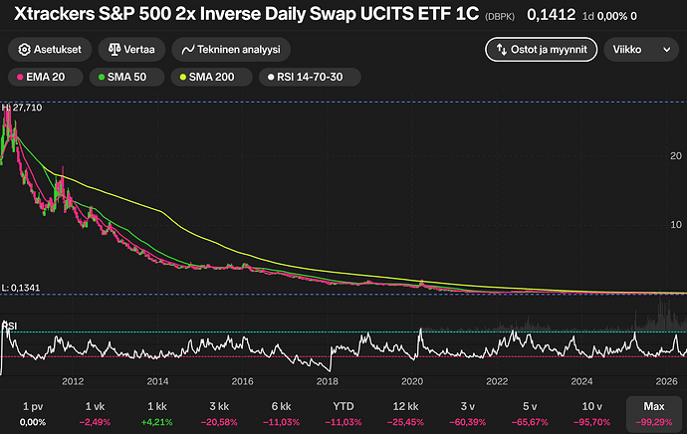Click the Ostot ja myynnit button
The image size is (687, 434).
[541, 50]
